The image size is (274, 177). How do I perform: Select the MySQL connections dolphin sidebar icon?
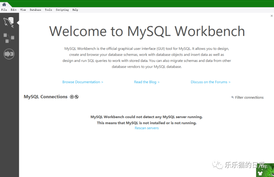[x=9, y=22]
